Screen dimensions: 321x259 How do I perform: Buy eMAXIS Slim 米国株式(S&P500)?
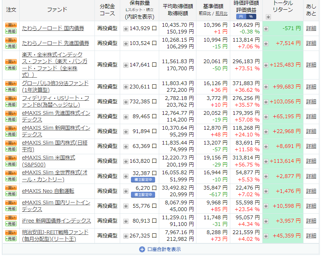(11, 158)
